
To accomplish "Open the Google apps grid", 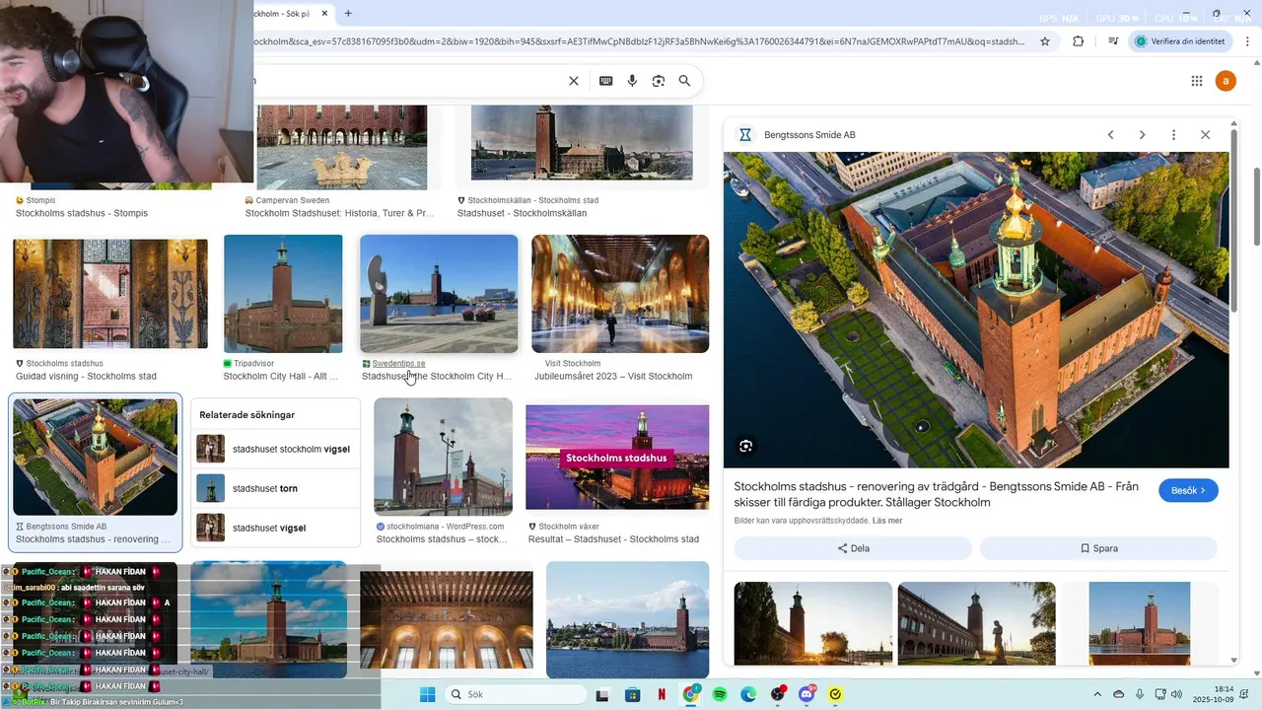I will 1197,81.
